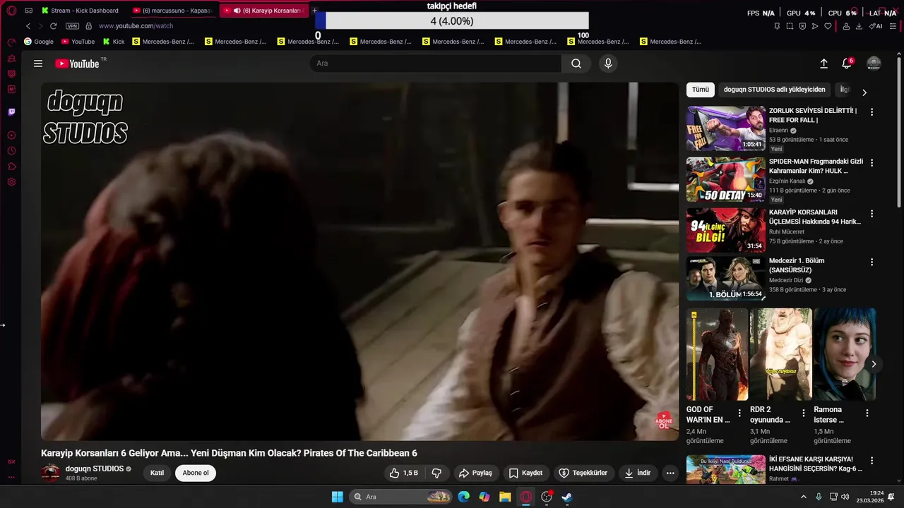
Task: Open File Explorer from the taskbar
Action: 505,497
